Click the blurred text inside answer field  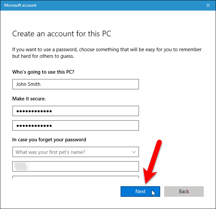click(x=22, y=166)
